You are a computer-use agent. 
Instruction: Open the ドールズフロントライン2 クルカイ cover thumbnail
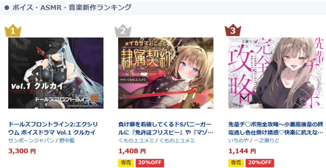pyautogui.click(x=56, y=73)
